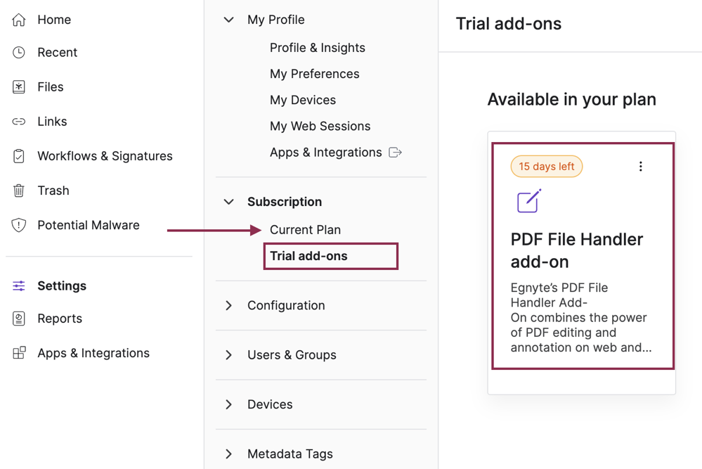Select Current Plan under Subscription

pyautogui.click(x=306, y=230)
